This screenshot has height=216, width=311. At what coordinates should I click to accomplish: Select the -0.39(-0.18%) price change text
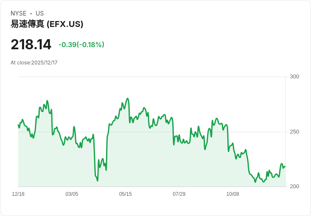[x=82, y=45]
